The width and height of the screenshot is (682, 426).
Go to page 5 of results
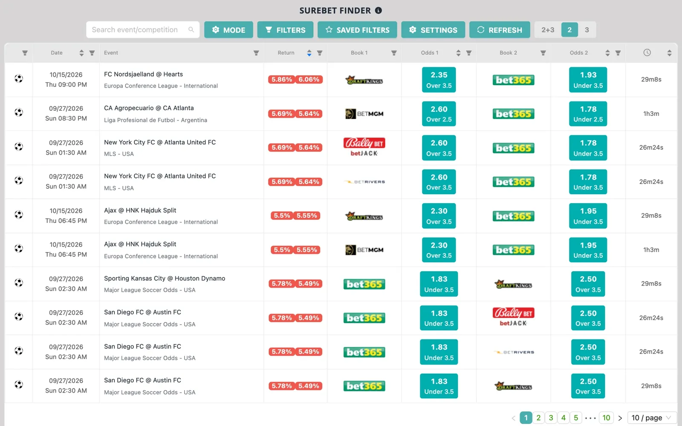point(576,418)
